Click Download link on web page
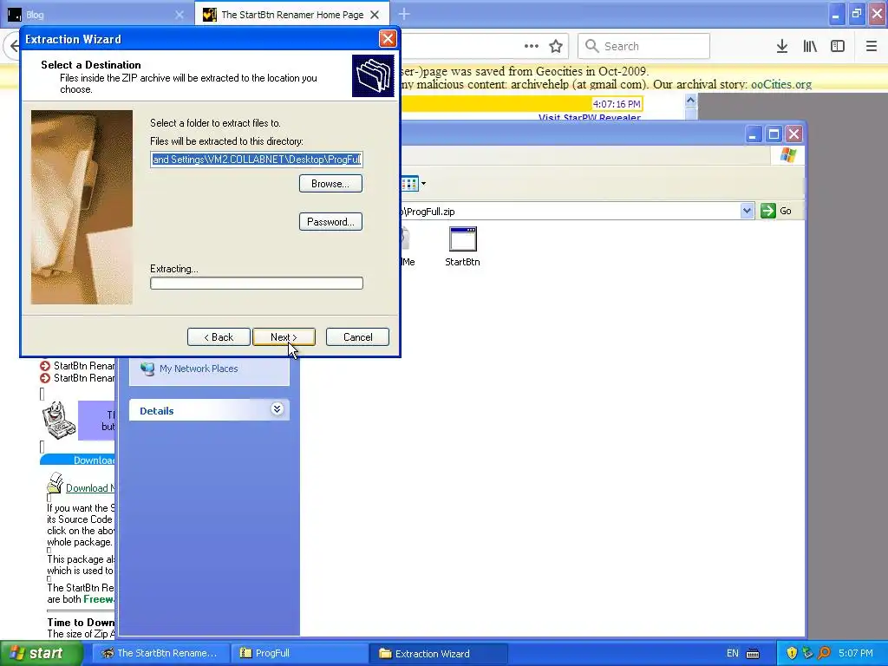Screen dimensions: 888x666 point(90,488)
